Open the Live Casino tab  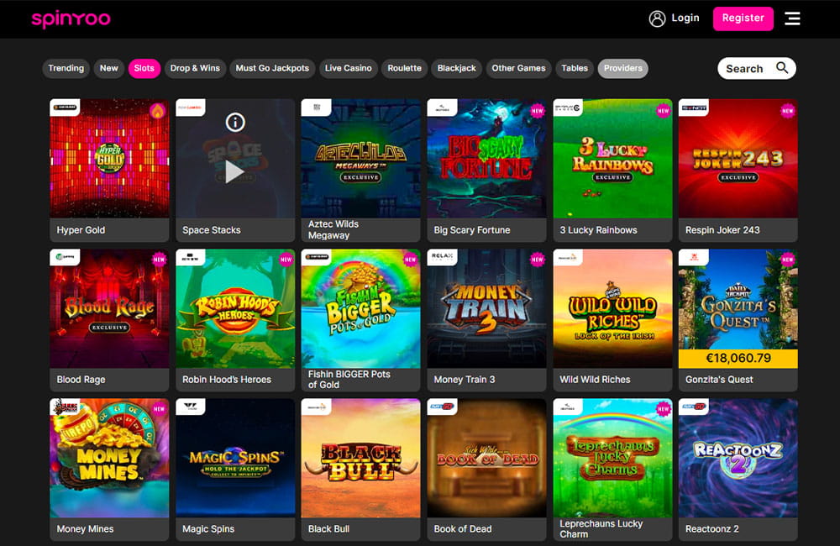[349, 68]
